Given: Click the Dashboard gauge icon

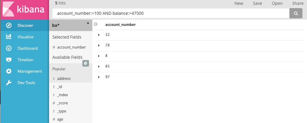Looking at the screenshot, I should point(9,48).
